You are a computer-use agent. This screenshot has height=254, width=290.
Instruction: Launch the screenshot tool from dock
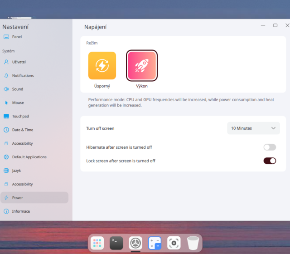point(174,243)
